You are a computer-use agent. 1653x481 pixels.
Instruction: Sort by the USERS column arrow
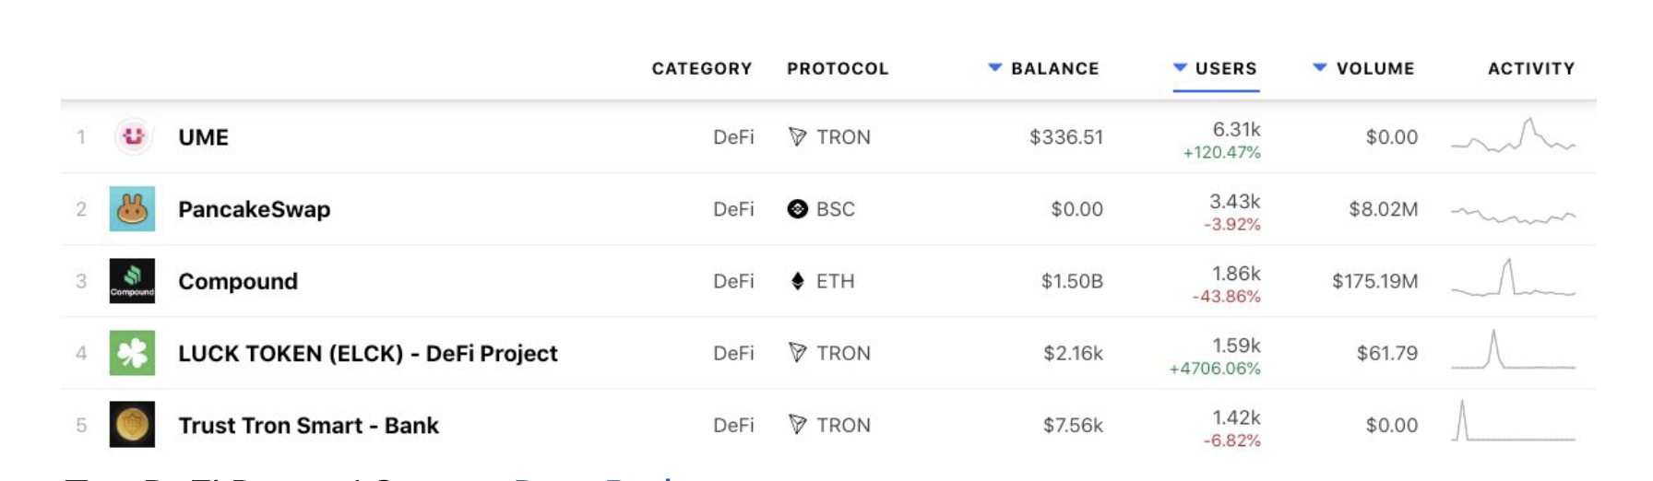click(1180, 67)
